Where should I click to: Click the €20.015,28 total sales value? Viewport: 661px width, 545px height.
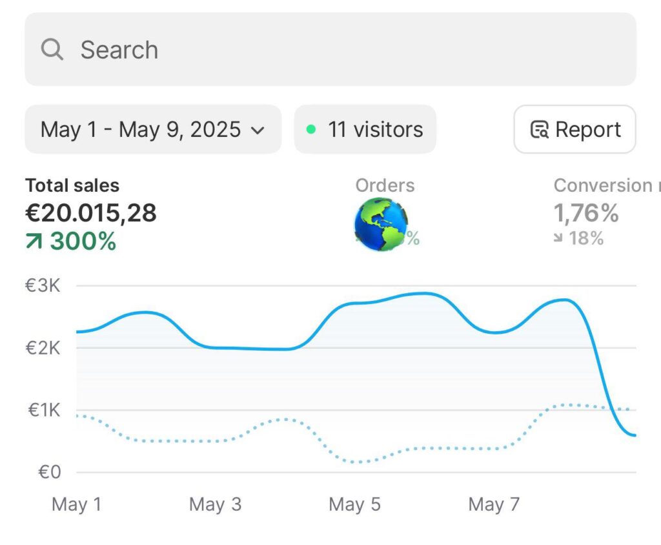point(91,212)
